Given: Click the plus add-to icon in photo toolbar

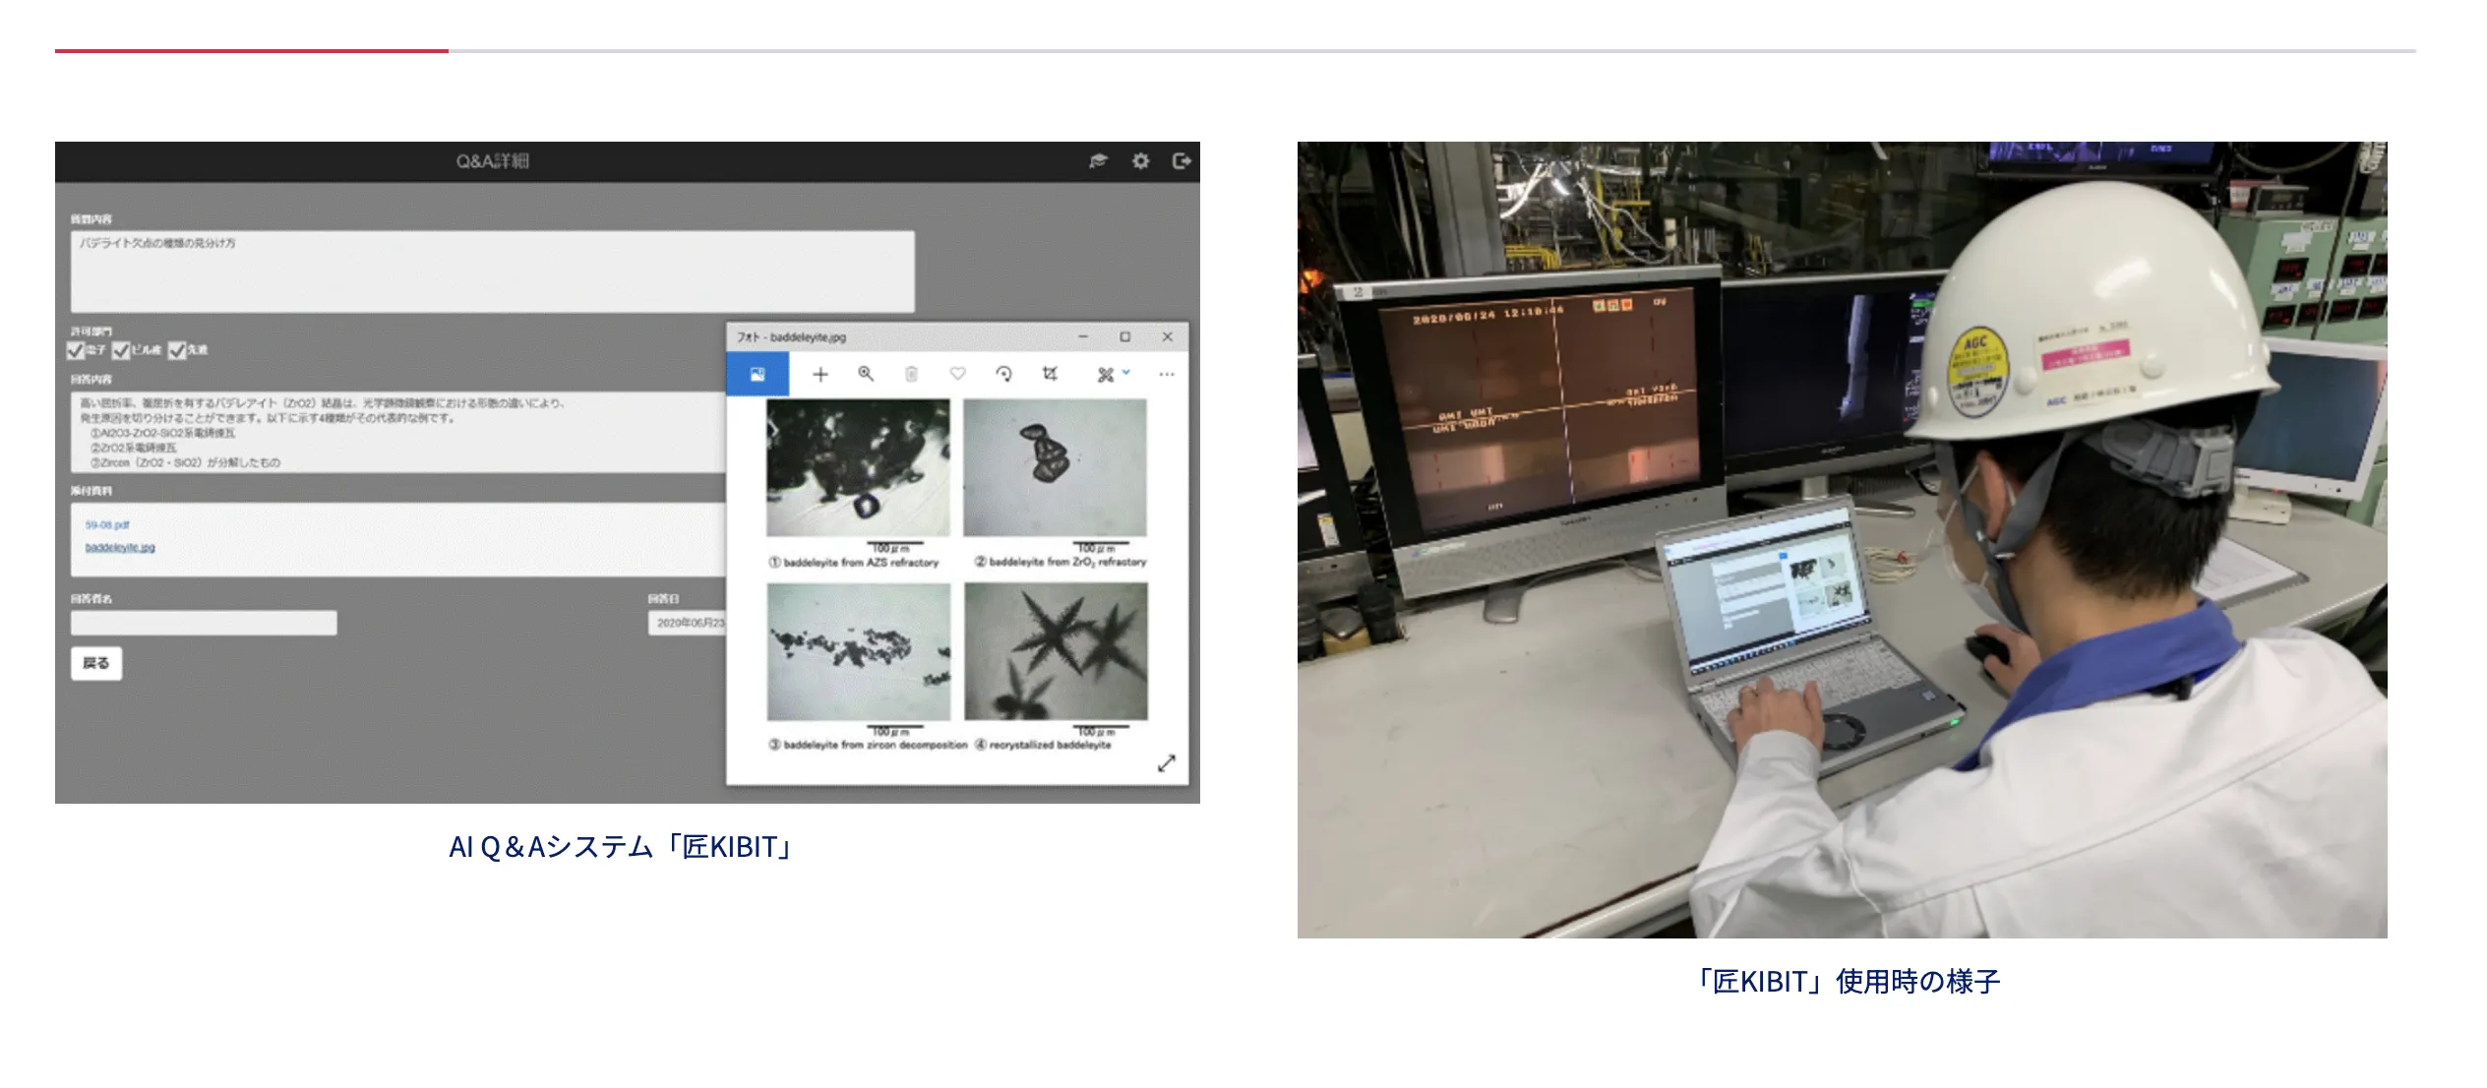Looking at the screenshot, I should tap(820, 374).
